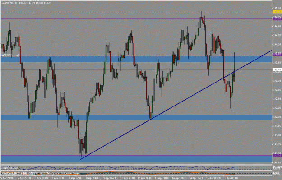Select the upper blue rectangle zone near 143.70
Screen dimensions: 282x180
(x=136, y=60)
